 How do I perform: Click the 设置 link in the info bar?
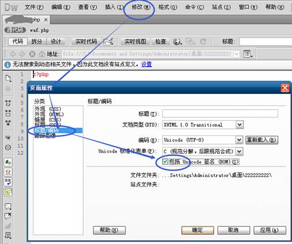[x=147, y=64]
